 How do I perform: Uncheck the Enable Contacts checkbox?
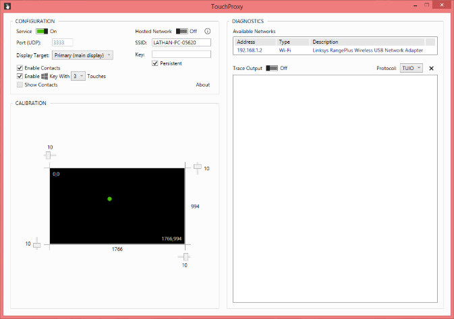[20, 68]
